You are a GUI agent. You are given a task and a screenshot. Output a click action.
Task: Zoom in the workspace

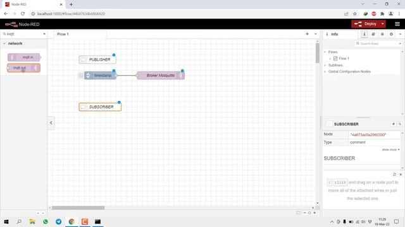pos(315,213)
